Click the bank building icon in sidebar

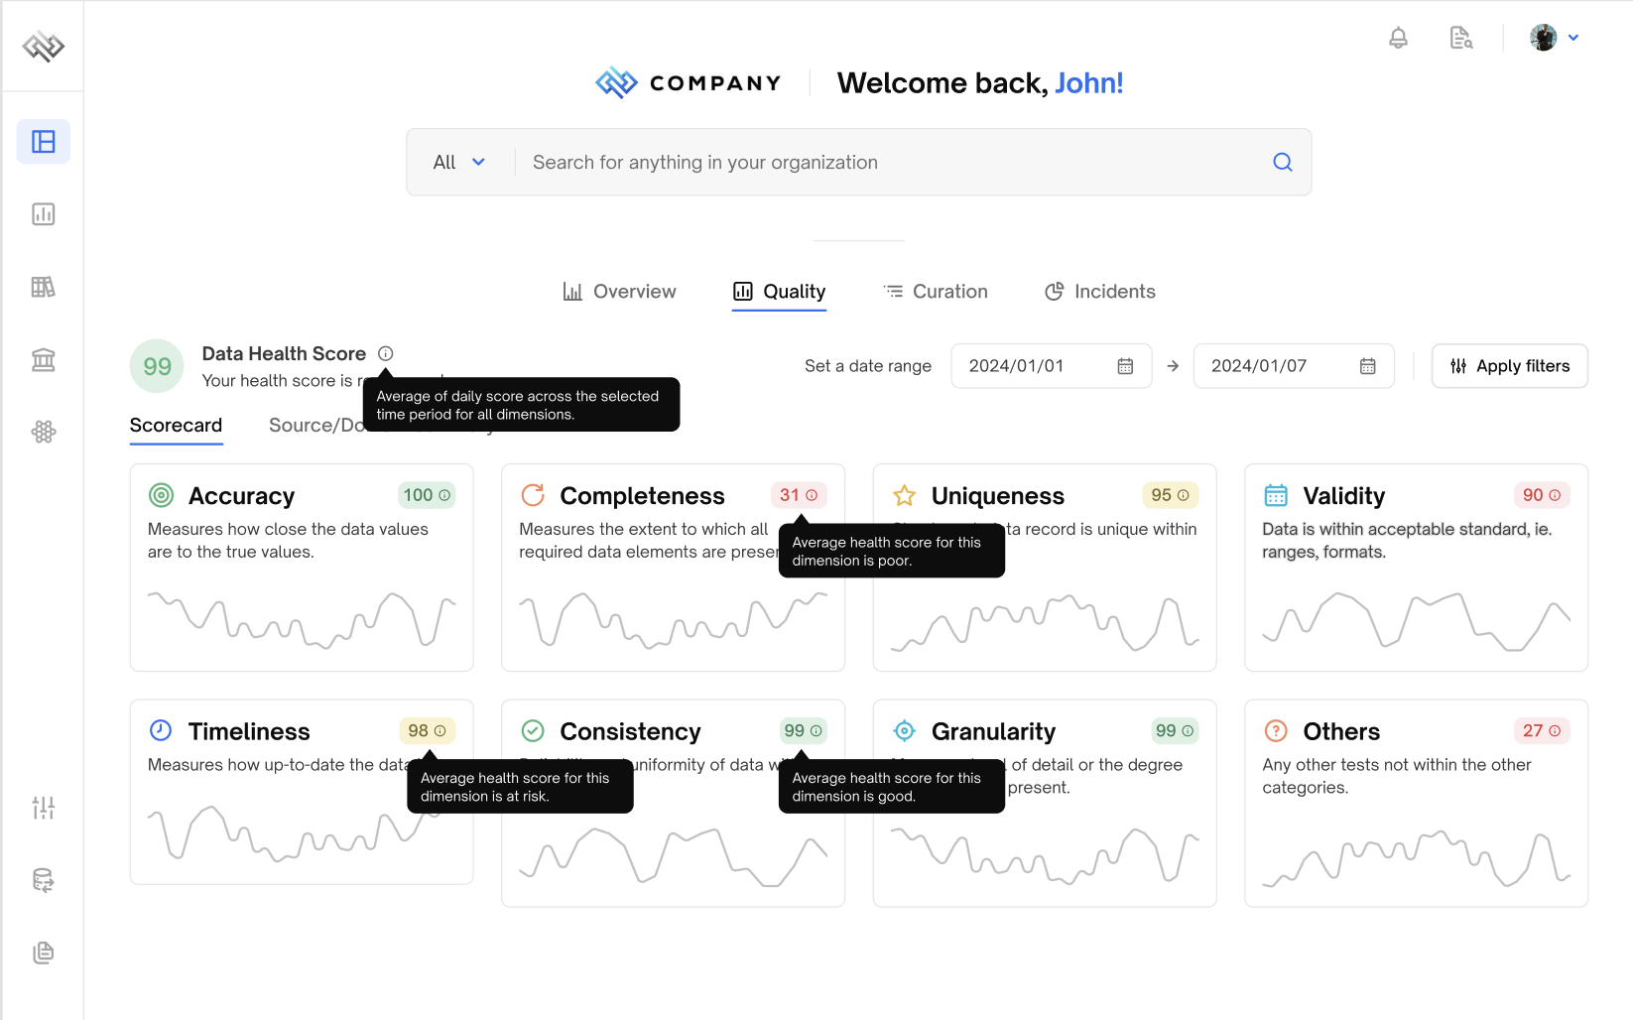(x=44, y=359)
